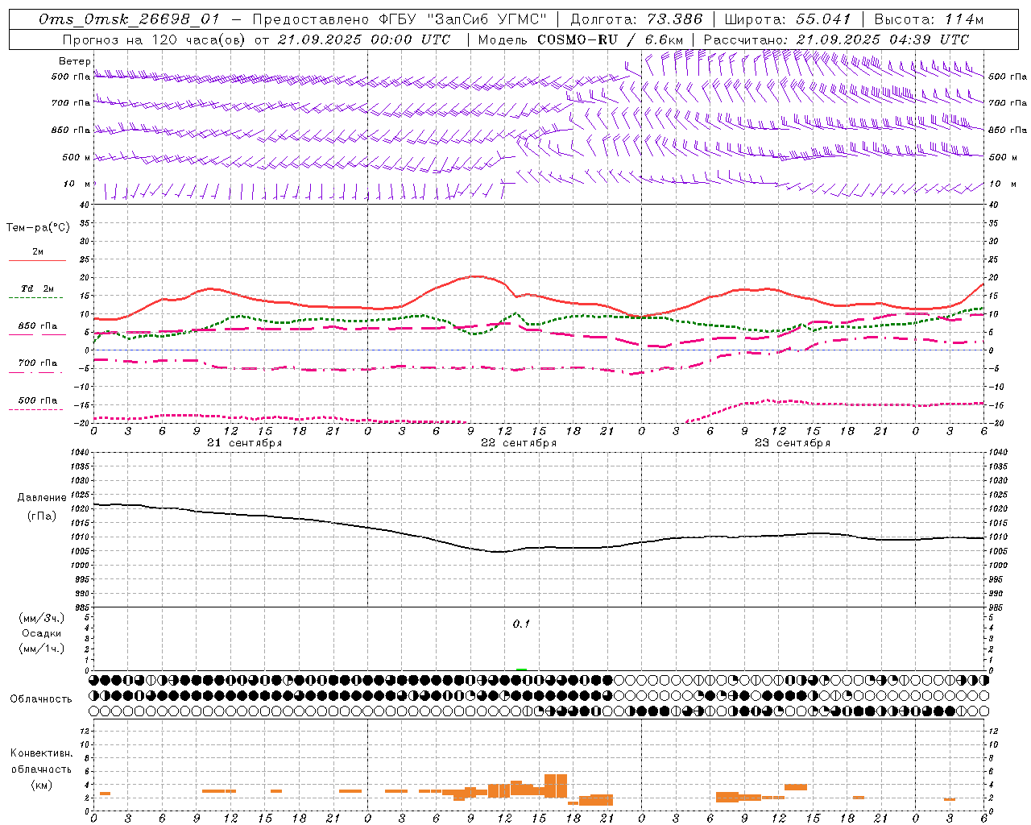The height and width of the screenshot is (825, 1031).
Task: Click the "22 сентября" date label
Action: tap(518, 443)
